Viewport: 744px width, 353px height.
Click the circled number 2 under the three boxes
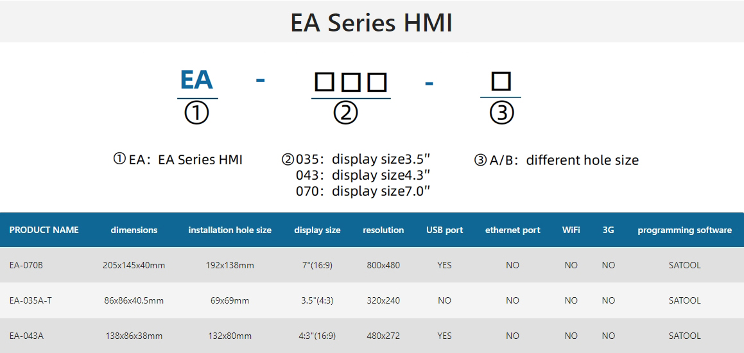[x=345, y=114]
